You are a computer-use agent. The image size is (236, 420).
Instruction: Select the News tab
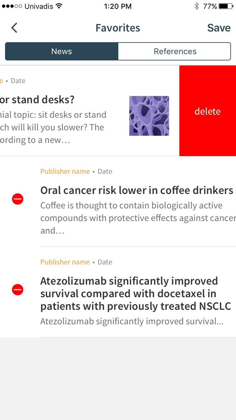62,51
